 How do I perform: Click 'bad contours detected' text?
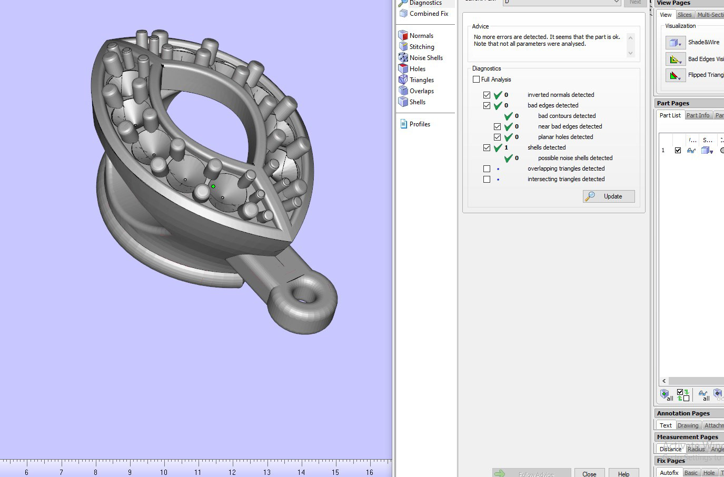point(567,116)
